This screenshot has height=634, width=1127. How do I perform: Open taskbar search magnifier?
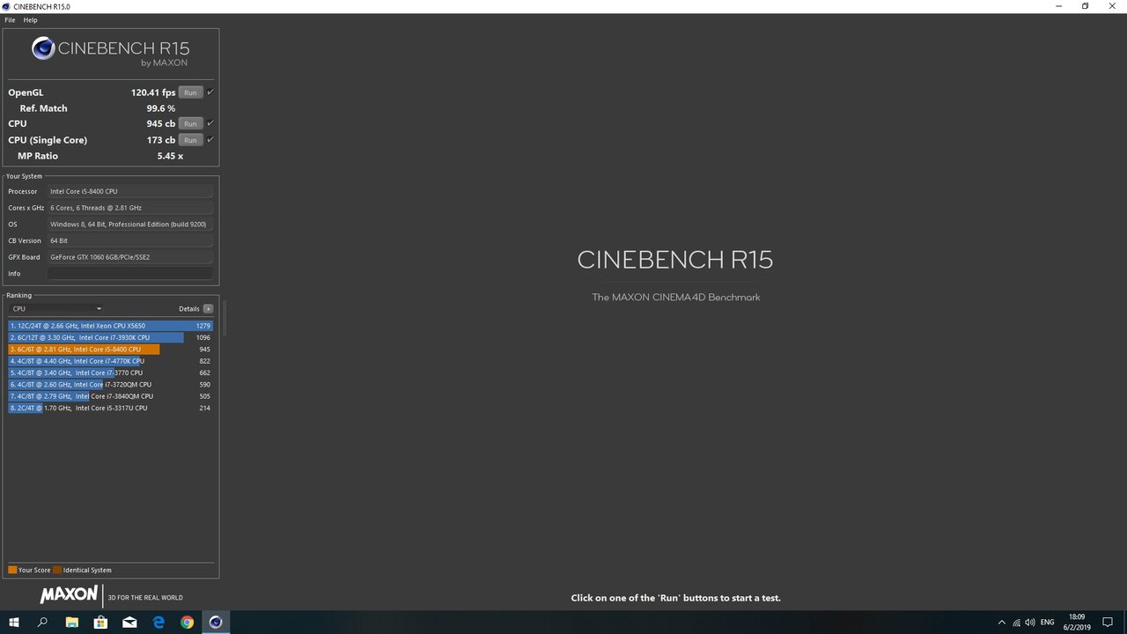42,623
